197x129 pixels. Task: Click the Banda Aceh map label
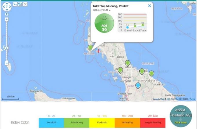[x=36, y=91]
